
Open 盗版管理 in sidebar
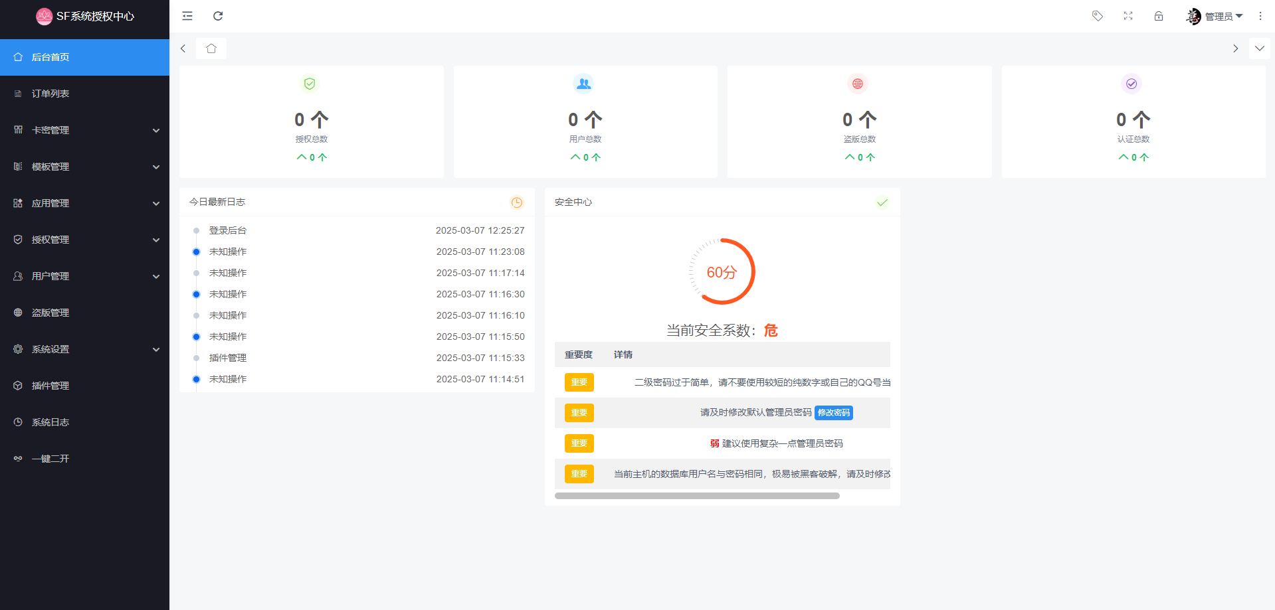click(84, 313)
